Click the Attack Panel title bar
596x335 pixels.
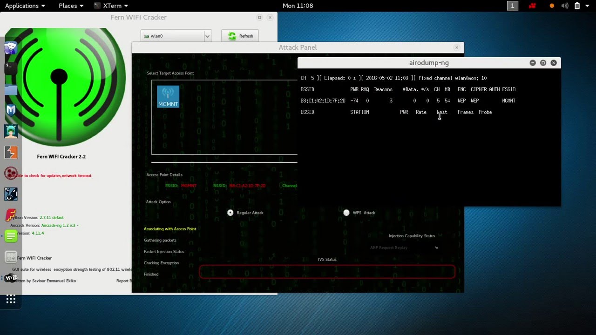click(x=298, y=47)
